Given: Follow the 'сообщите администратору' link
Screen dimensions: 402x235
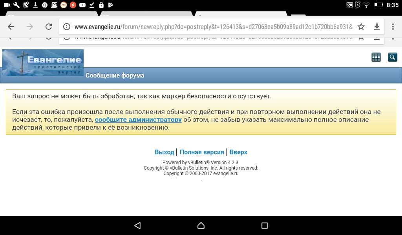Looking at the screenshot, I should tap(138, 120).
